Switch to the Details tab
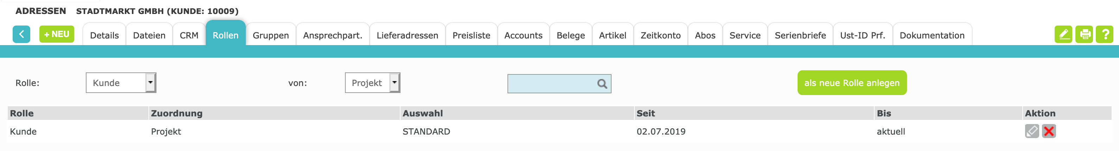 tap(104, 35)
